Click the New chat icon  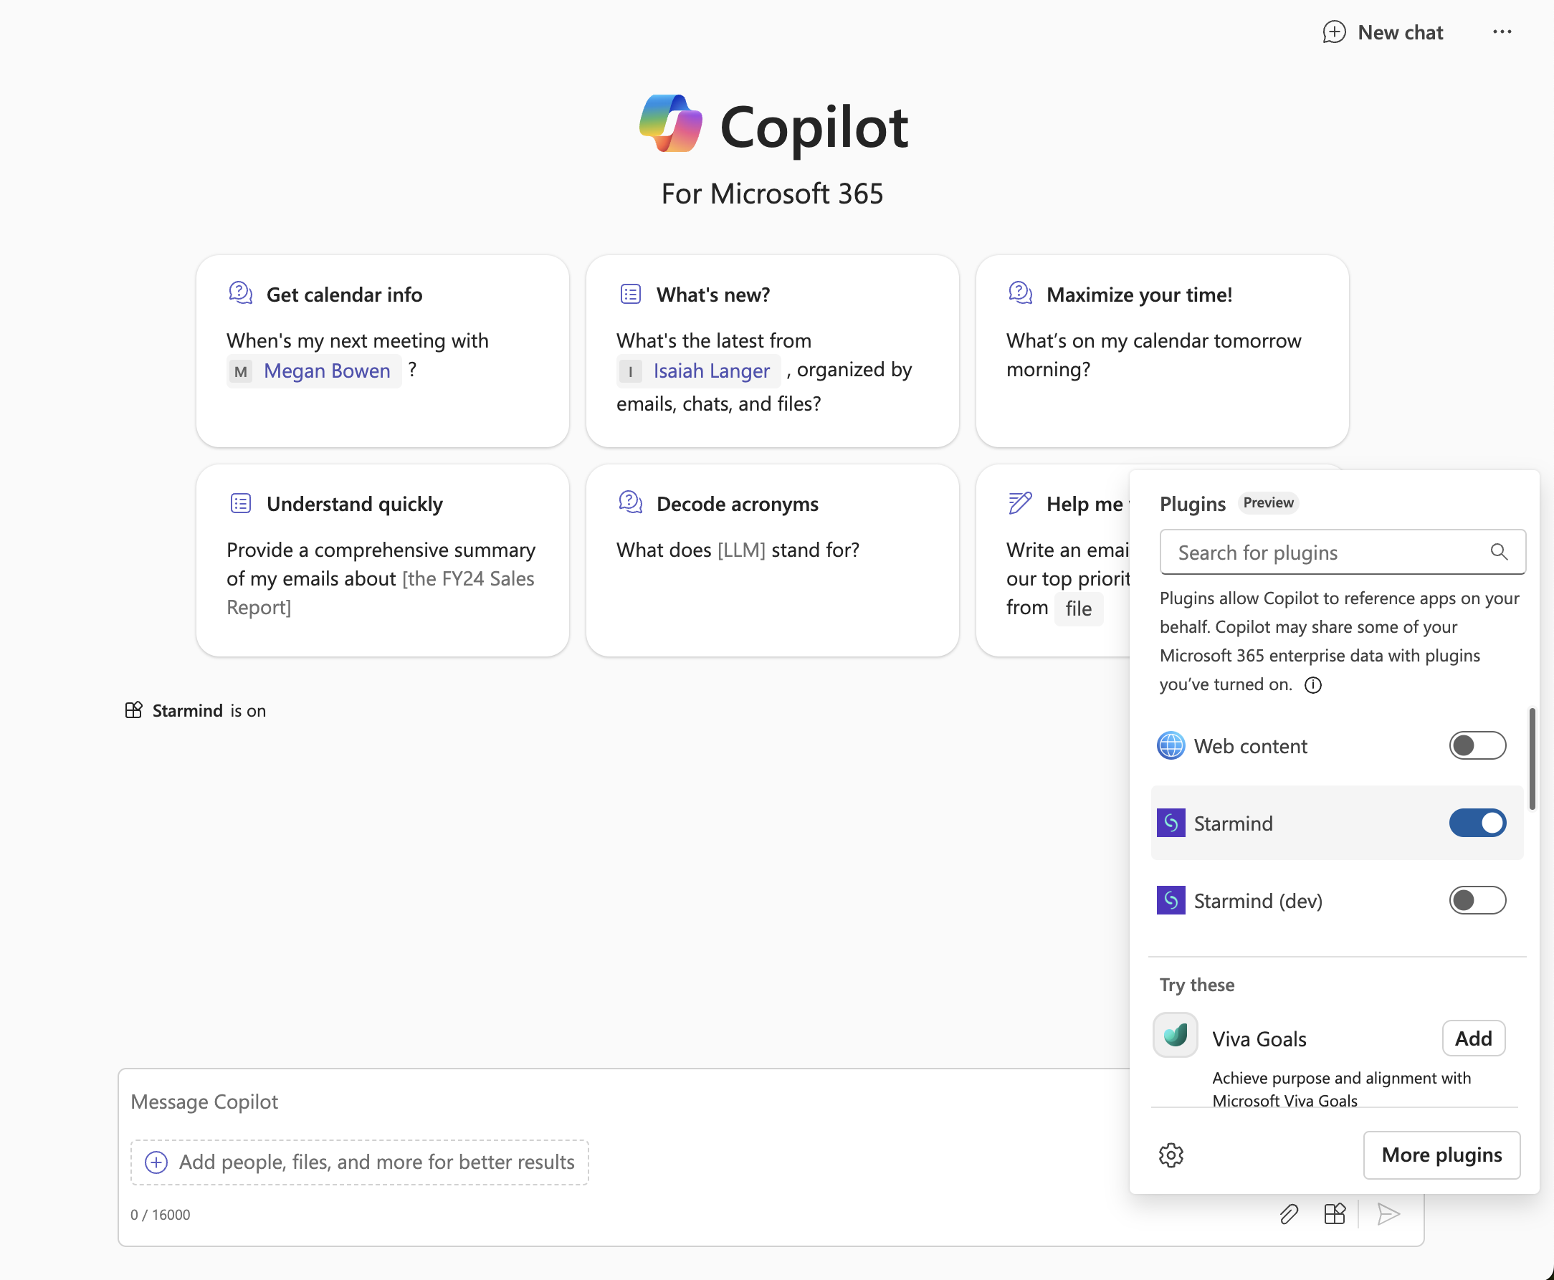(x=1333, y=32)
